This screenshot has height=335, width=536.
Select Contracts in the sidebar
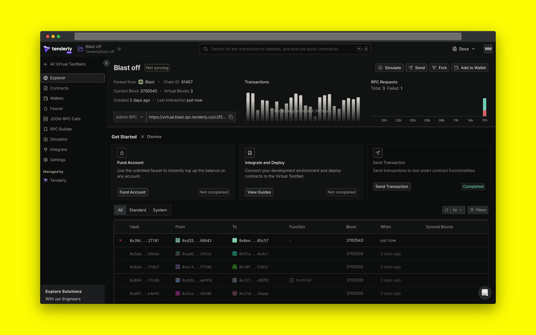click(x=59, y=88)
